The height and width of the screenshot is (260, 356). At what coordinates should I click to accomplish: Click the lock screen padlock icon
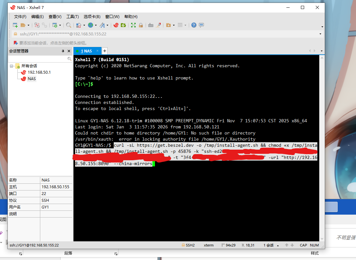pyautogui.click(x=140, y=25)
